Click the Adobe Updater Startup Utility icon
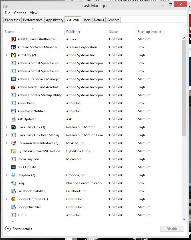The width and height of the screenshot is (191, 240). pos(13,95)
